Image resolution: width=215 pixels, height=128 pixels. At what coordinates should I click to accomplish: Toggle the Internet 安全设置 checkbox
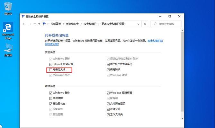(50, 64)
